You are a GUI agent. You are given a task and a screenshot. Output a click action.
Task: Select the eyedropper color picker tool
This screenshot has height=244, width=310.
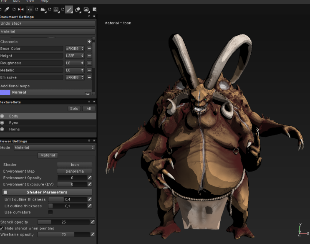coord(7,9)
